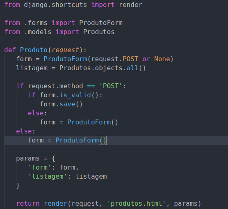This screenshot has width=228, height=209.
Task: Click the 'all' method call on Produtos.objects
Action: coord(132,68)
